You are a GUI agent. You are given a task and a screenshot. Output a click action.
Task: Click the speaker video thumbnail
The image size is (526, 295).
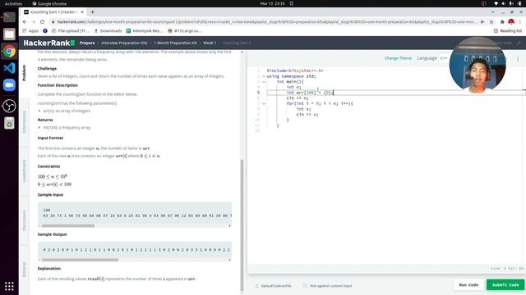(x=478, y=65)
